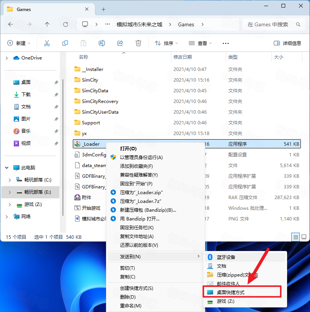Click the 在 Games 中搜索 search box

coord(273,24)
